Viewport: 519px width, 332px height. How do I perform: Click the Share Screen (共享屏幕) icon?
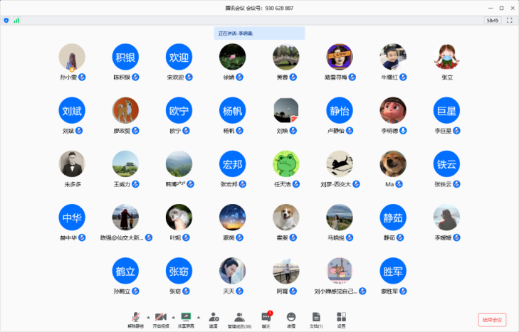186,316
